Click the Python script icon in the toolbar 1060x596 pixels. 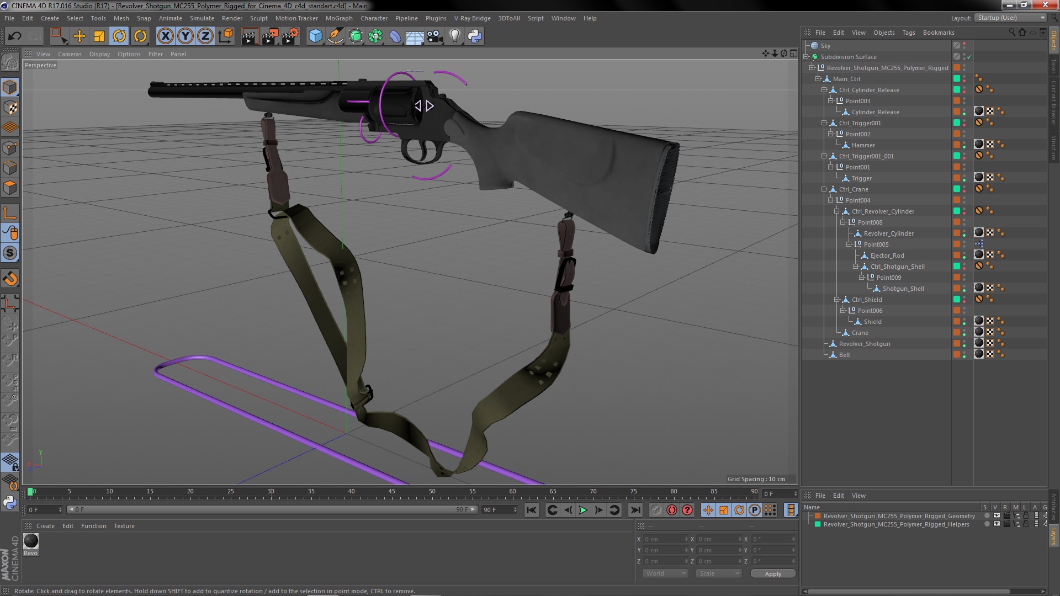(x=475, y=36)
